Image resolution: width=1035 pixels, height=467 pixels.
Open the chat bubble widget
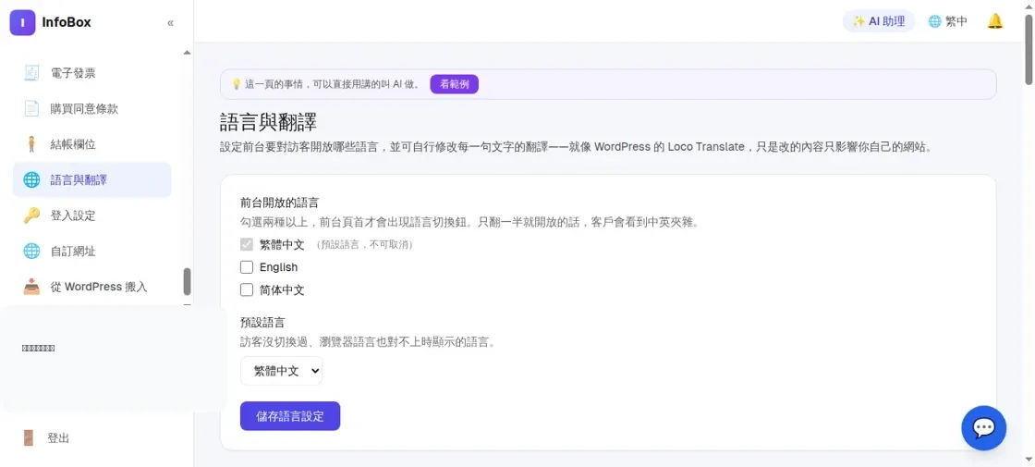tap(983, 428)
